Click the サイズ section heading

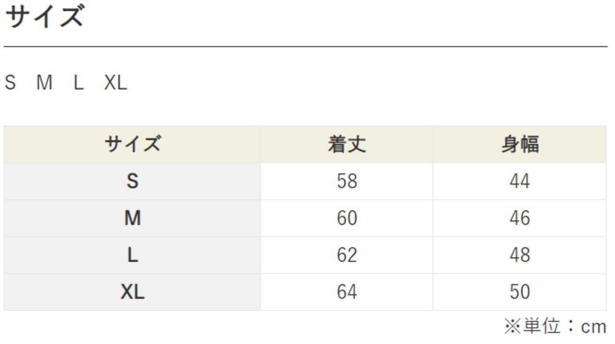(44, 16)
